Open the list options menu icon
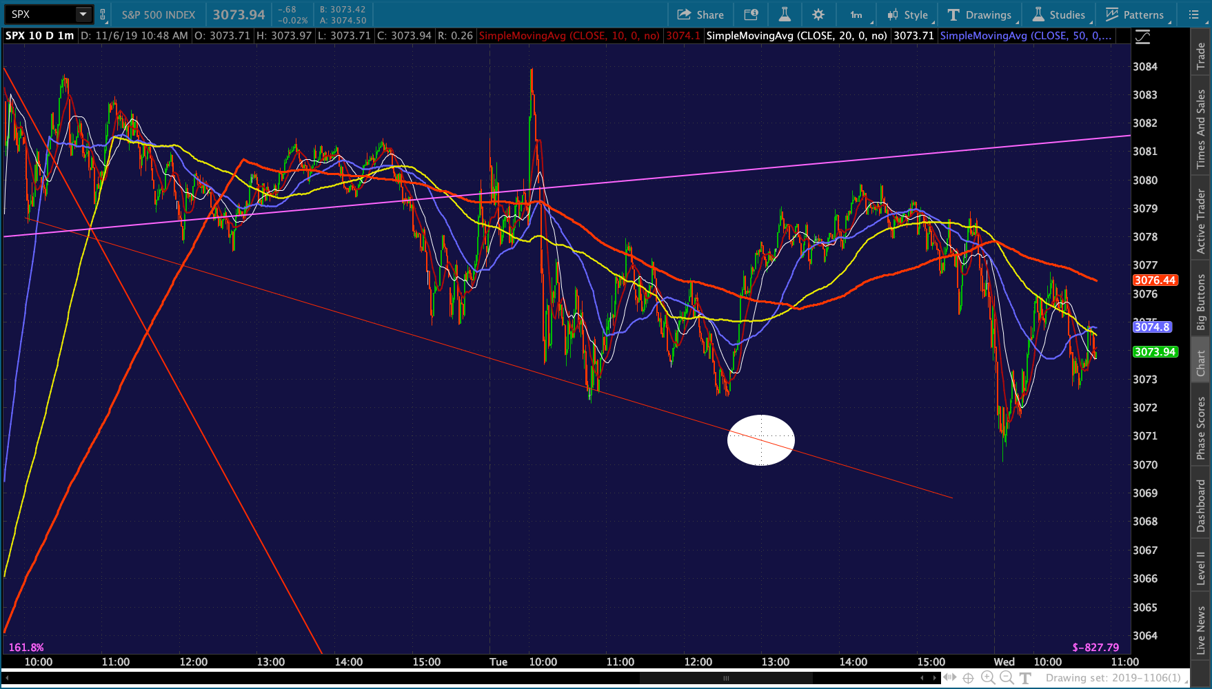 (x=1194, y=14)
